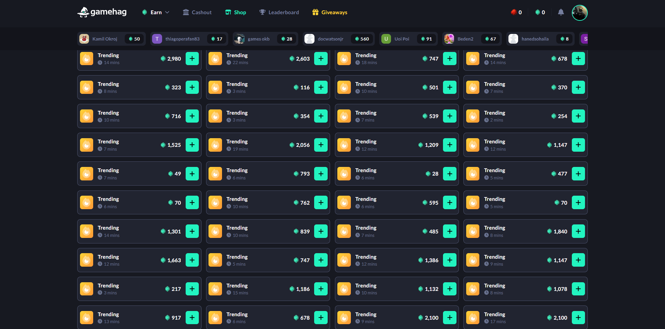Open the user profile avatar
The image size is (665, 329).
(x=579, y=13)
